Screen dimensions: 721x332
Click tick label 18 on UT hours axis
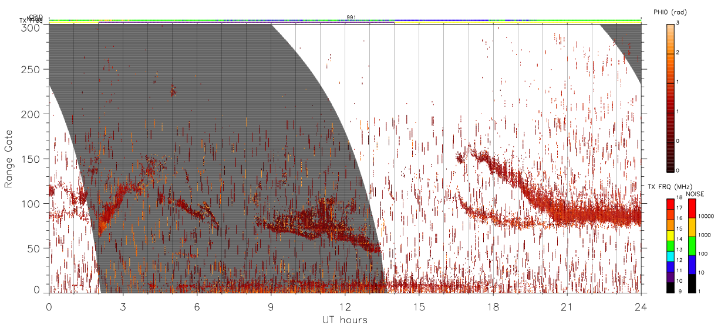click(493, 307)
